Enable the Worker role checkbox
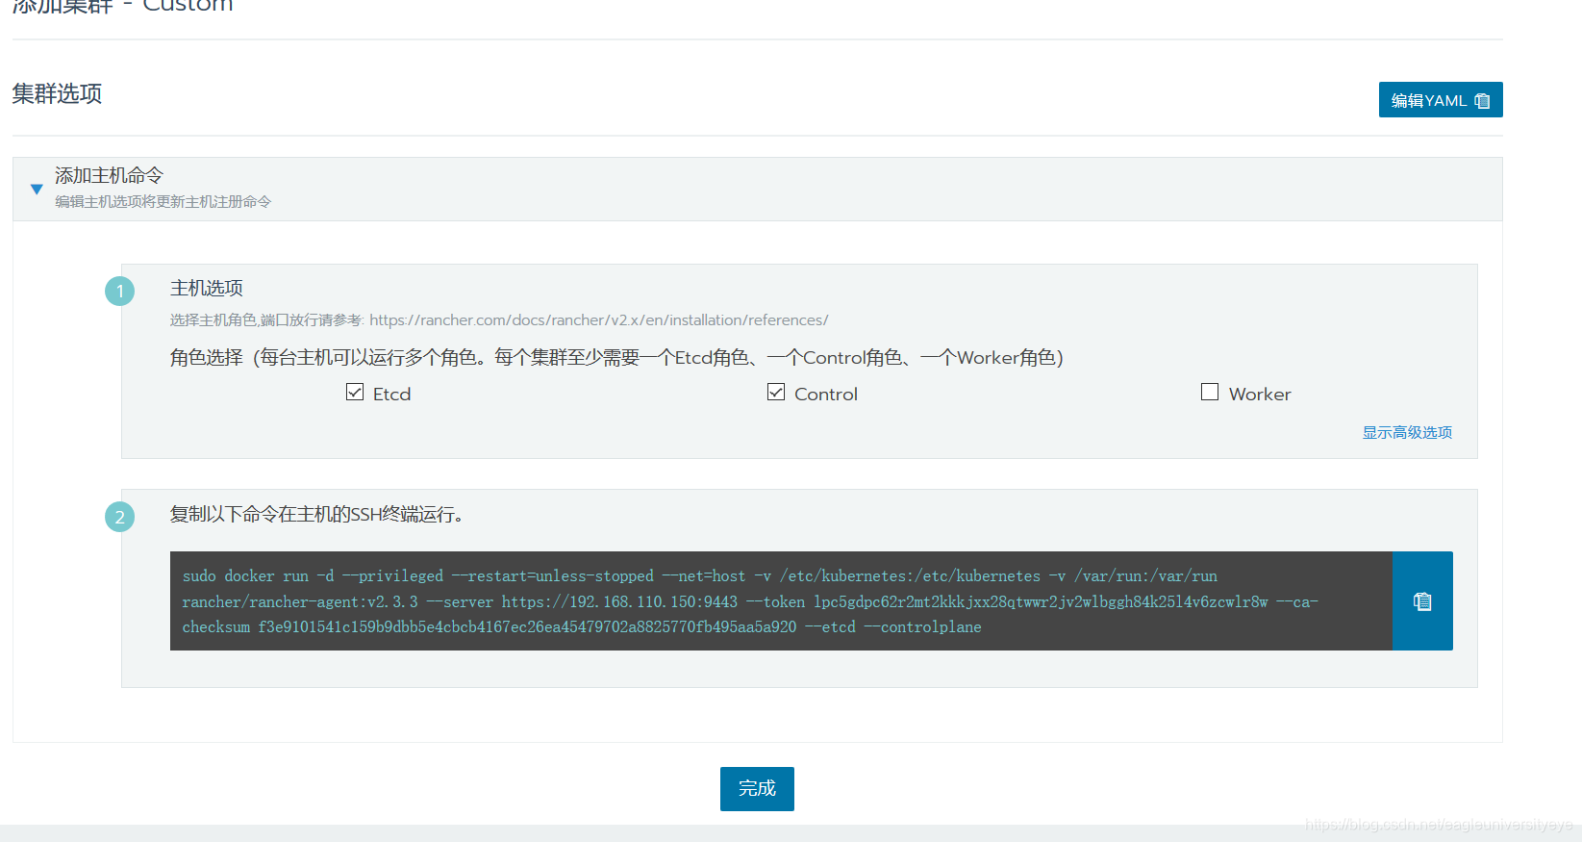1582x842 pixels. coord(1210,393)
